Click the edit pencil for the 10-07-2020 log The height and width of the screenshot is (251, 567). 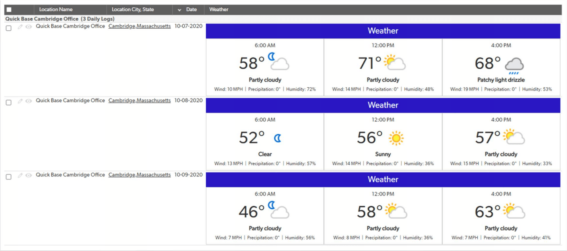point(20,26)
